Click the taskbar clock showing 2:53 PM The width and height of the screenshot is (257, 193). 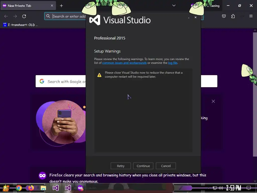(x=234, y=188)
